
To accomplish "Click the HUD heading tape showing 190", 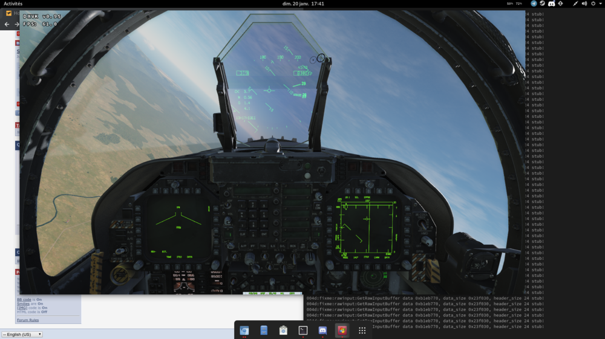I will tap(280, 57).
